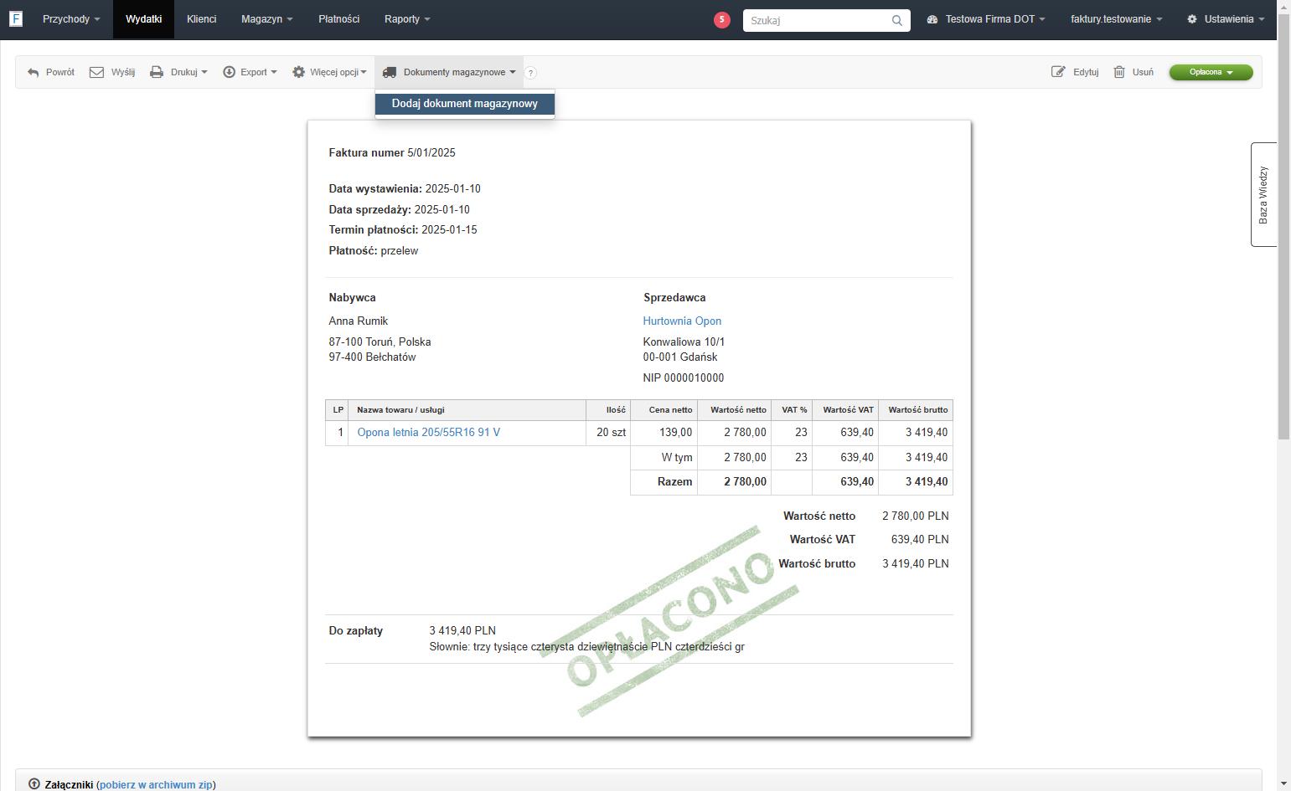Open the Płatności menu item
1291x791 pixels.
[x=339, y=19]
